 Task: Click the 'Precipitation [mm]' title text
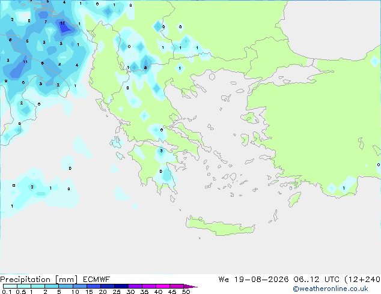coord(39,280)
